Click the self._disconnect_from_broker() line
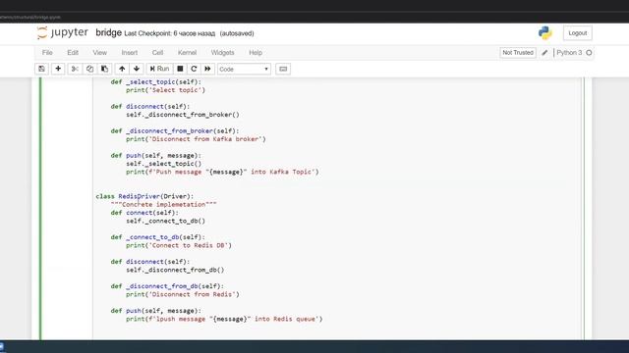Screen dimensions: 629x353 click(183, 115)
